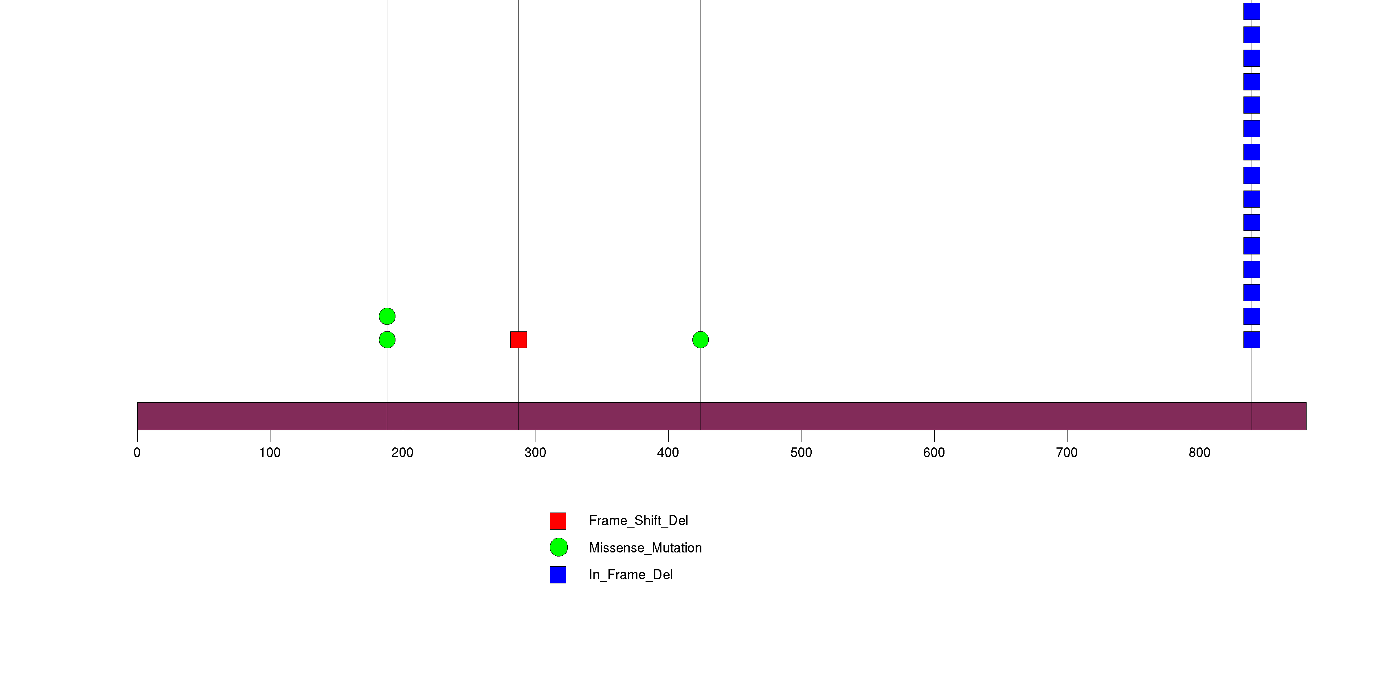Click the lower green marker near position 190
The image size is (1375, 688).
387,340
